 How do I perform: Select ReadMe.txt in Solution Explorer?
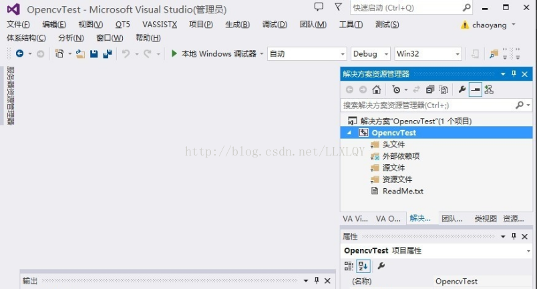point(403,191)
